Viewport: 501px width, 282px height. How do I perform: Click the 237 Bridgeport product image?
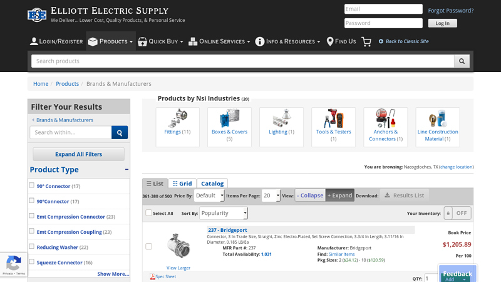(x=178, y=246)
